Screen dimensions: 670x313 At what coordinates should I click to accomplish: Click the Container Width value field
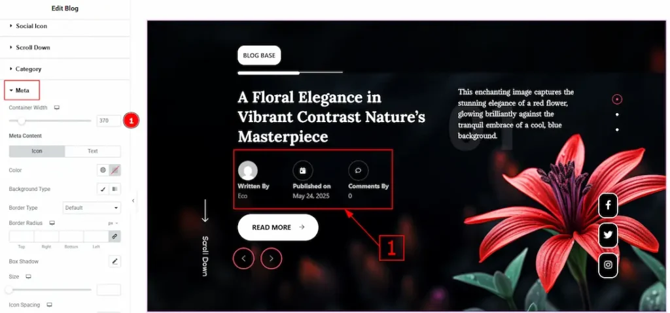point(109,121)
